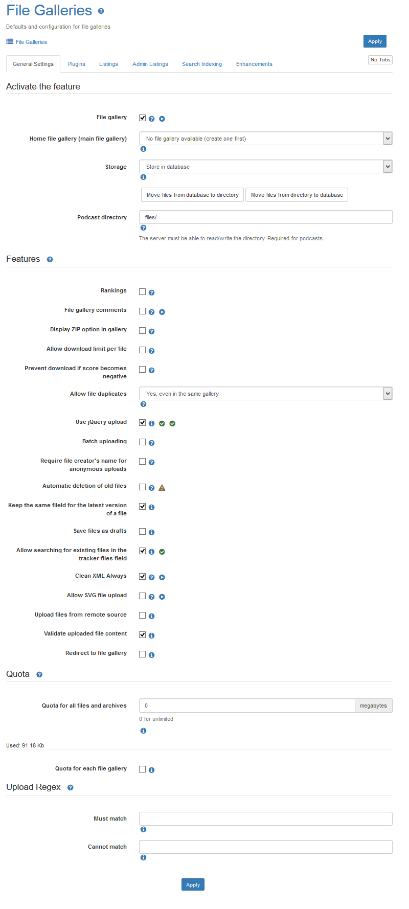409x909 pixels.
Task: Click warning triangle beside Automatic deletion of old files
Action: [162, 488]
